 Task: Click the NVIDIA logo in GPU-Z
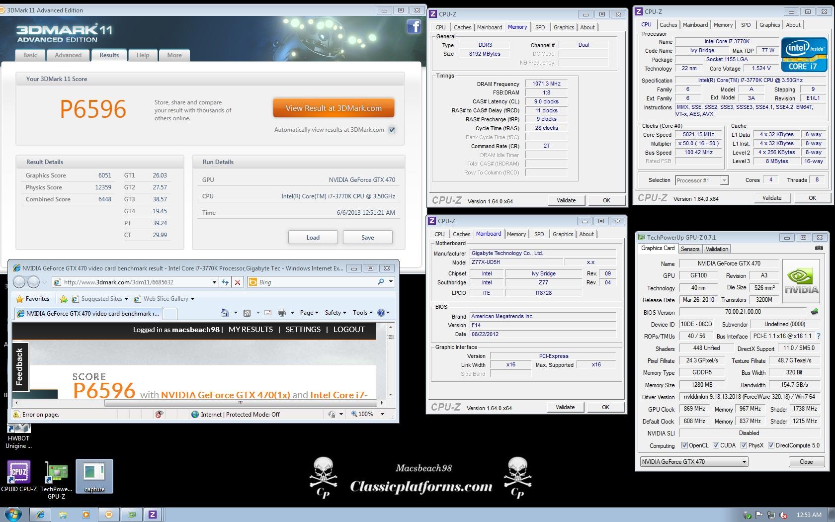[801, 282]
